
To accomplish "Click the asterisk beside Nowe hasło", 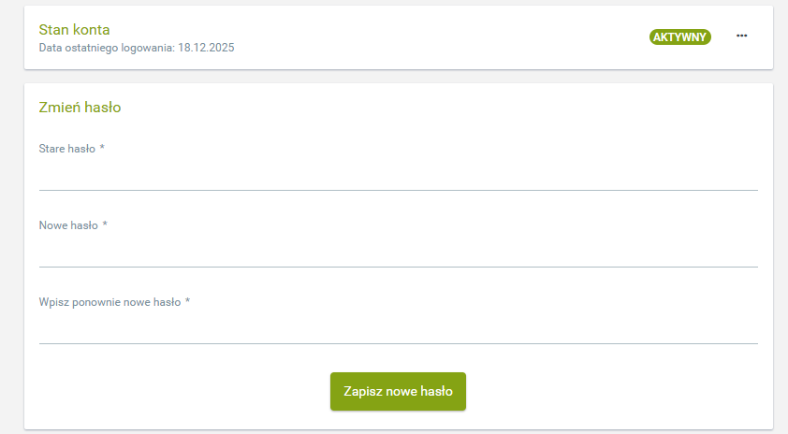I will click(106, 224).
